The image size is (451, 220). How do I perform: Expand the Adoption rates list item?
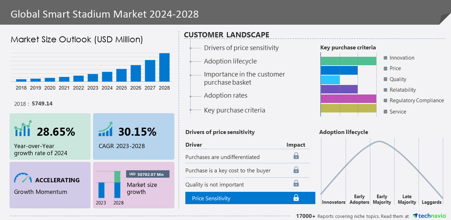pyautogui.click(x=225, y=96)
